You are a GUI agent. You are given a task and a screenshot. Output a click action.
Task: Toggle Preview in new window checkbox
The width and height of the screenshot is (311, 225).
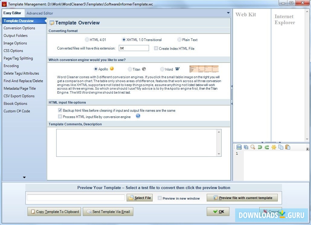[160, 198]
